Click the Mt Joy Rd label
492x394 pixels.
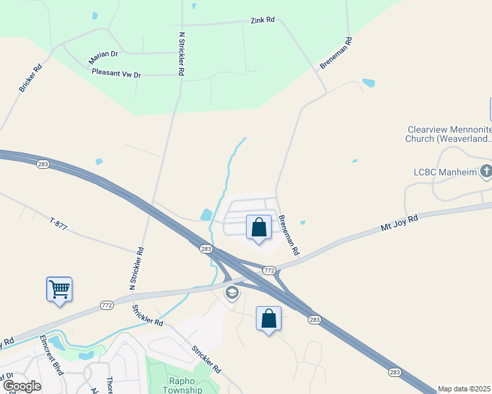[399, 223]
